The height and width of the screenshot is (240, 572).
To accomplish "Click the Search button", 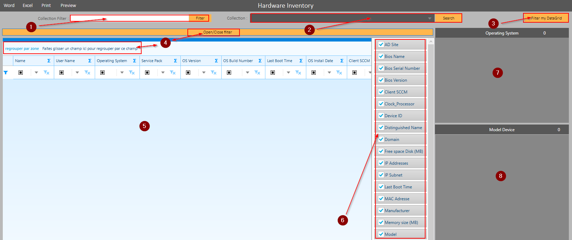I will click(448, 18).
